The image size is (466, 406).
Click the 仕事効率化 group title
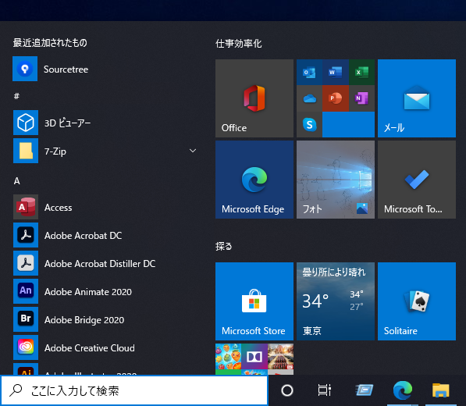pos(238,44)
